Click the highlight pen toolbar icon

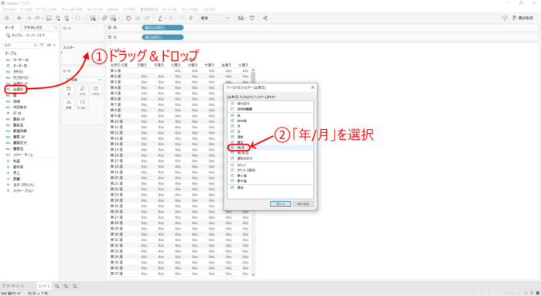pyautogui.click(x=160, y=18)
